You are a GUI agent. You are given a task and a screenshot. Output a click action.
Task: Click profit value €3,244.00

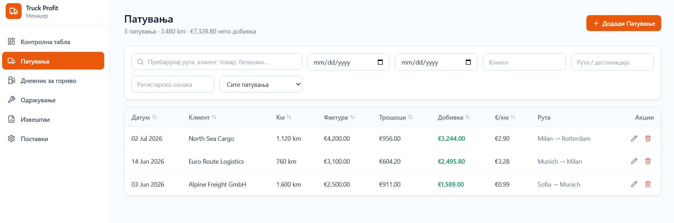(x=451, y=139)
